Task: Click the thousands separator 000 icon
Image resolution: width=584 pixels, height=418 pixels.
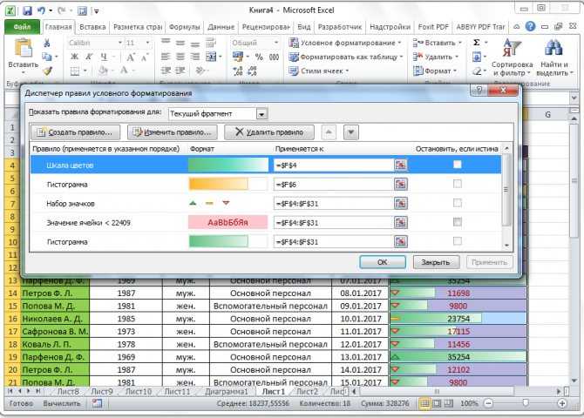Action: tap(274, 57)
